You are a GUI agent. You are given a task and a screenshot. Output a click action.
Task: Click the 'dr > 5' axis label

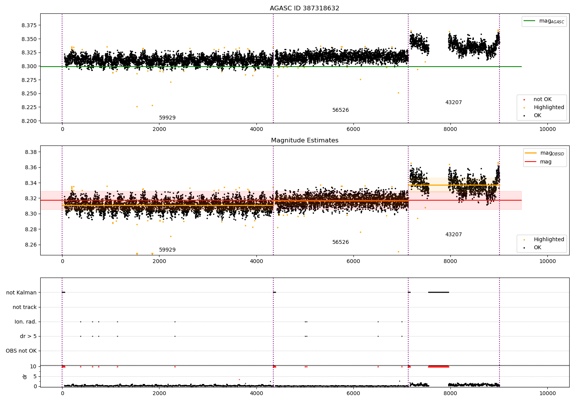28,337
